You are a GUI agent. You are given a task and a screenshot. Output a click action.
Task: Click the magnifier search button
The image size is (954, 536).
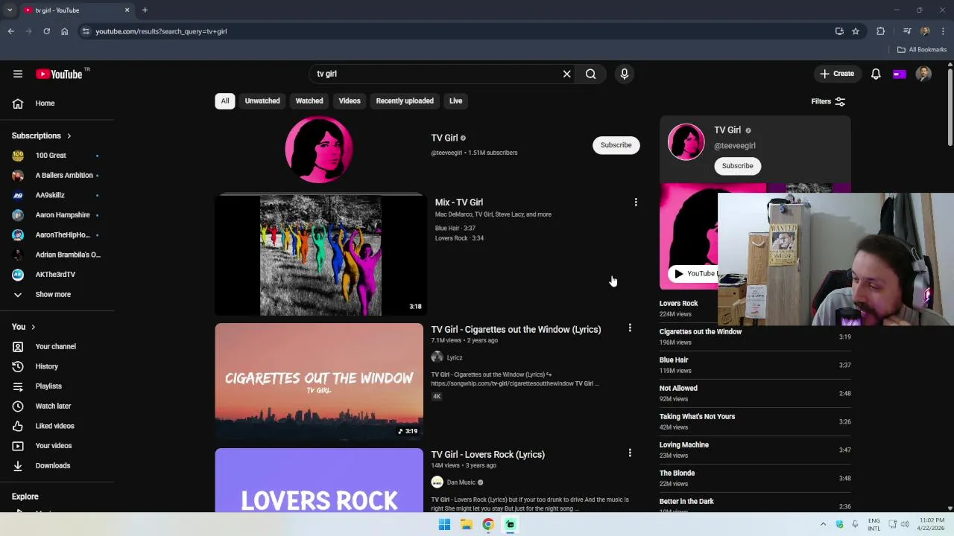(590, 74)
